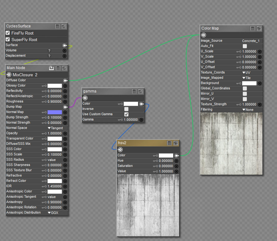Click the animation key icon beside Gamma

[x=121, y=120]
